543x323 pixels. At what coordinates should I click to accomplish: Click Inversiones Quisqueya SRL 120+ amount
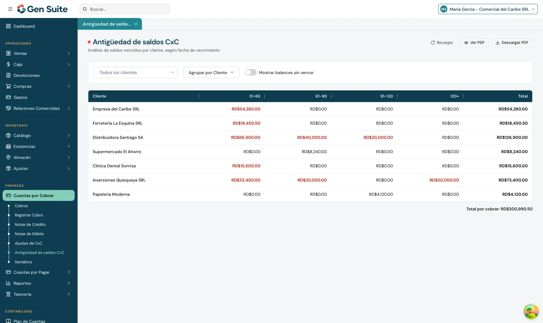(x=444, y=180)
